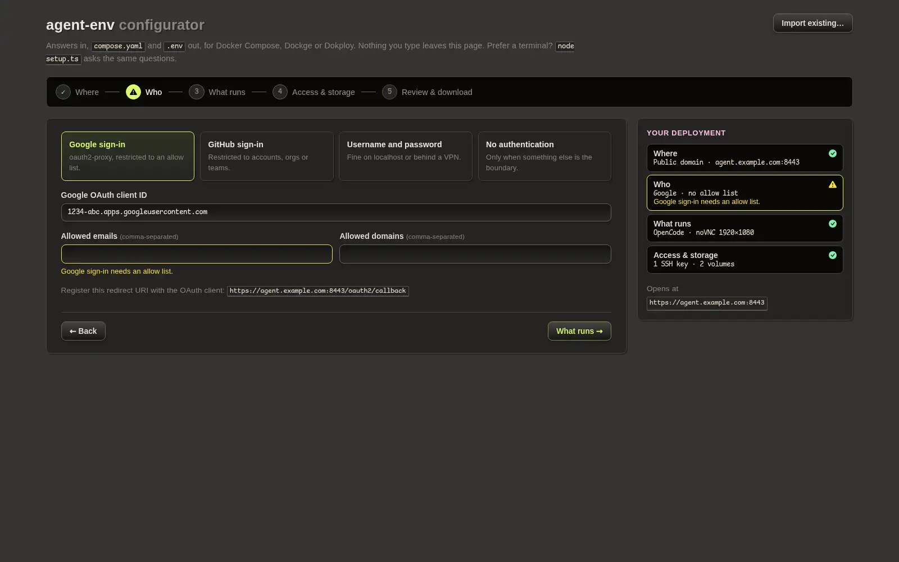Click the 'agent-env configurator' title
The height and width of the screenshot is (562, 899).
click(125, 25)
